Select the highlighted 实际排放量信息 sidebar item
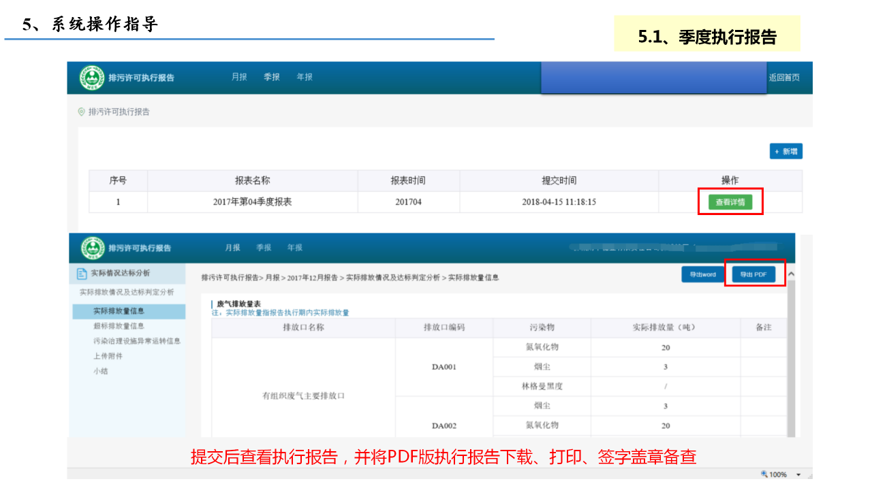The width and height of the screenshot is (872, 490). point(119,311)
